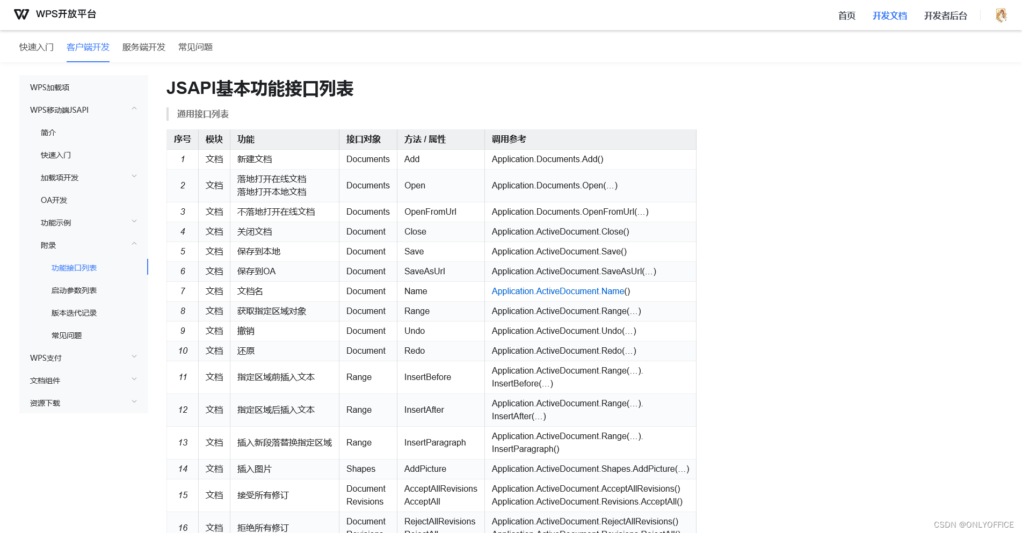Switch to the 常见问题 top tab

point(195,47)
